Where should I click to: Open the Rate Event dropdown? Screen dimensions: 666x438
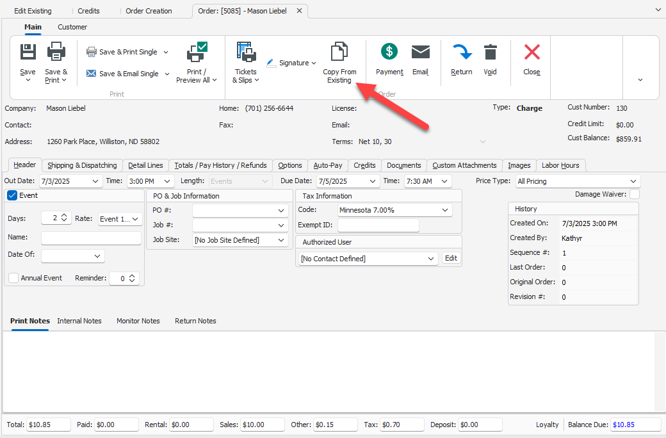coord(135,219)
